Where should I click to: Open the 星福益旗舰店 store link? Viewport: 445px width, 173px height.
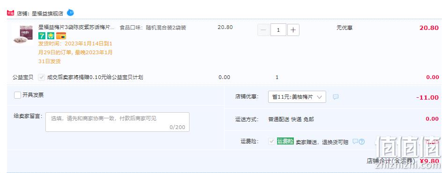pyautogui.click(x=47, y=14)
